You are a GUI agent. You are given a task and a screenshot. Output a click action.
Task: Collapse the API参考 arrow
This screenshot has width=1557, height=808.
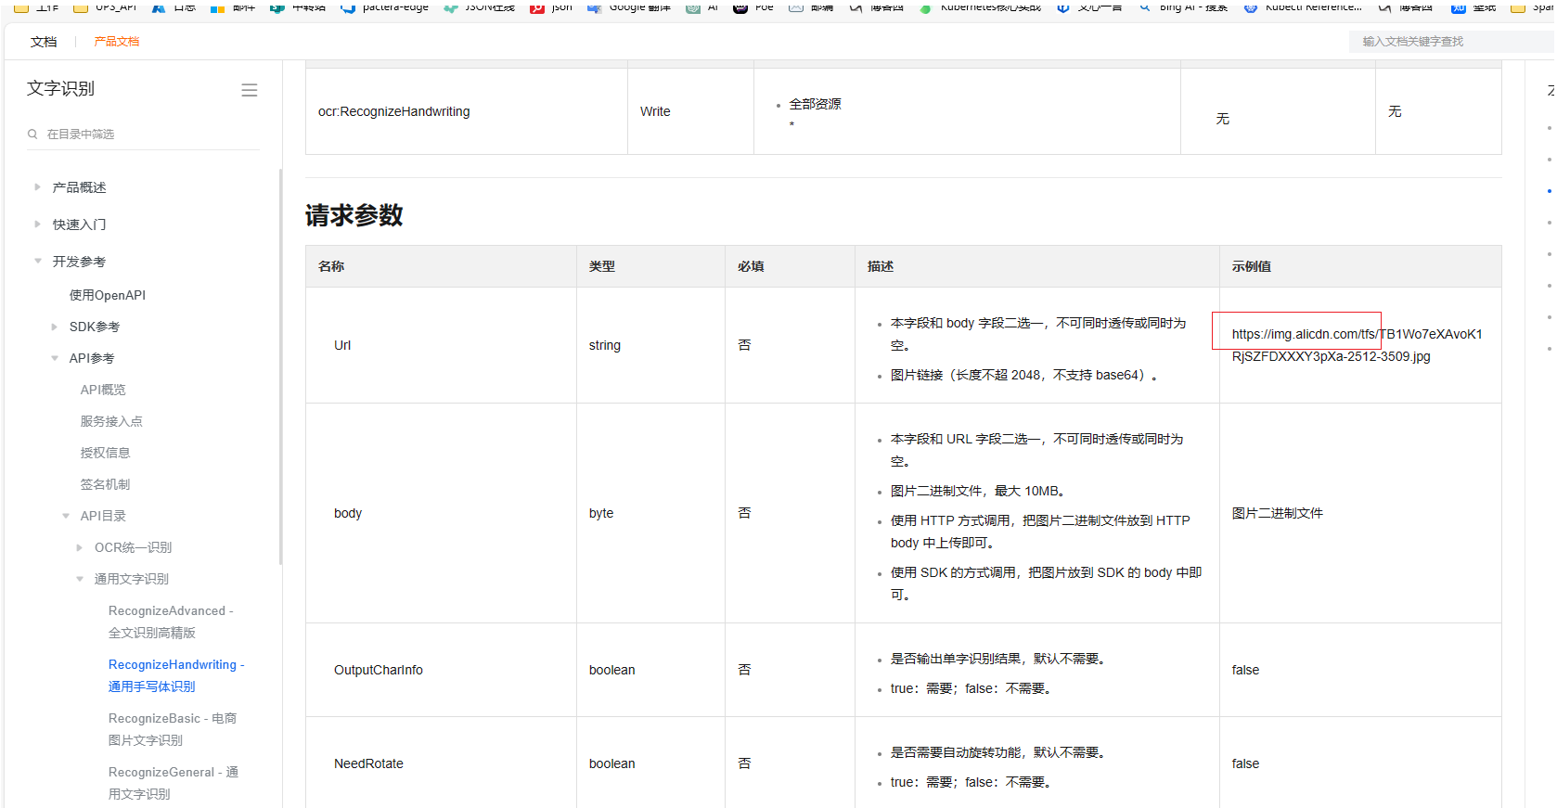click(54, 358)
